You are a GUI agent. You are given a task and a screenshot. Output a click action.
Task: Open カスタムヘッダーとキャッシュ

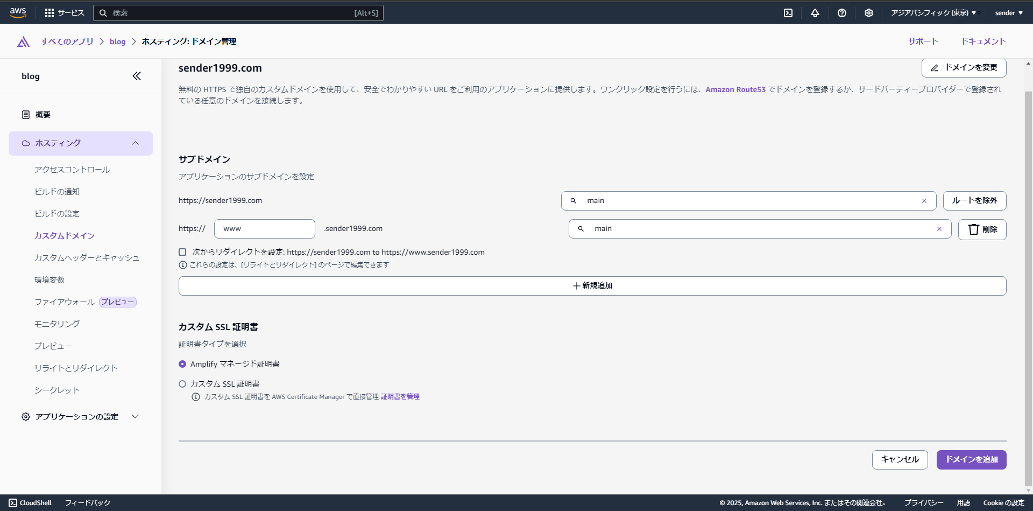pos(87,258)
